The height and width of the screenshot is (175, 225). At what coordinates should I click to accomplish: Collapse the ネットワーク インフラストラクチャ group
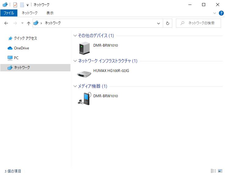click(x=75, y=61)
